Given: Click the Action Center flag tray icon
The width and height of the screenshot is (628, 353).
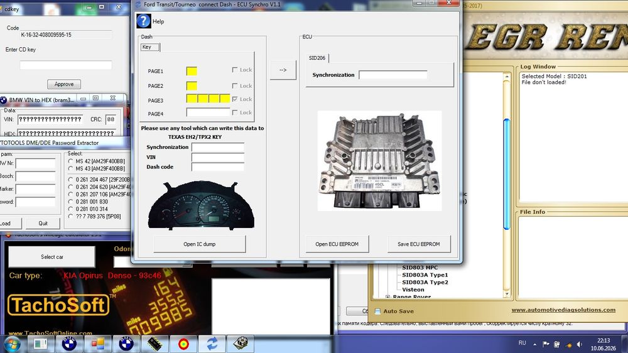Looking at the screenshot, I should pos(546,344).
